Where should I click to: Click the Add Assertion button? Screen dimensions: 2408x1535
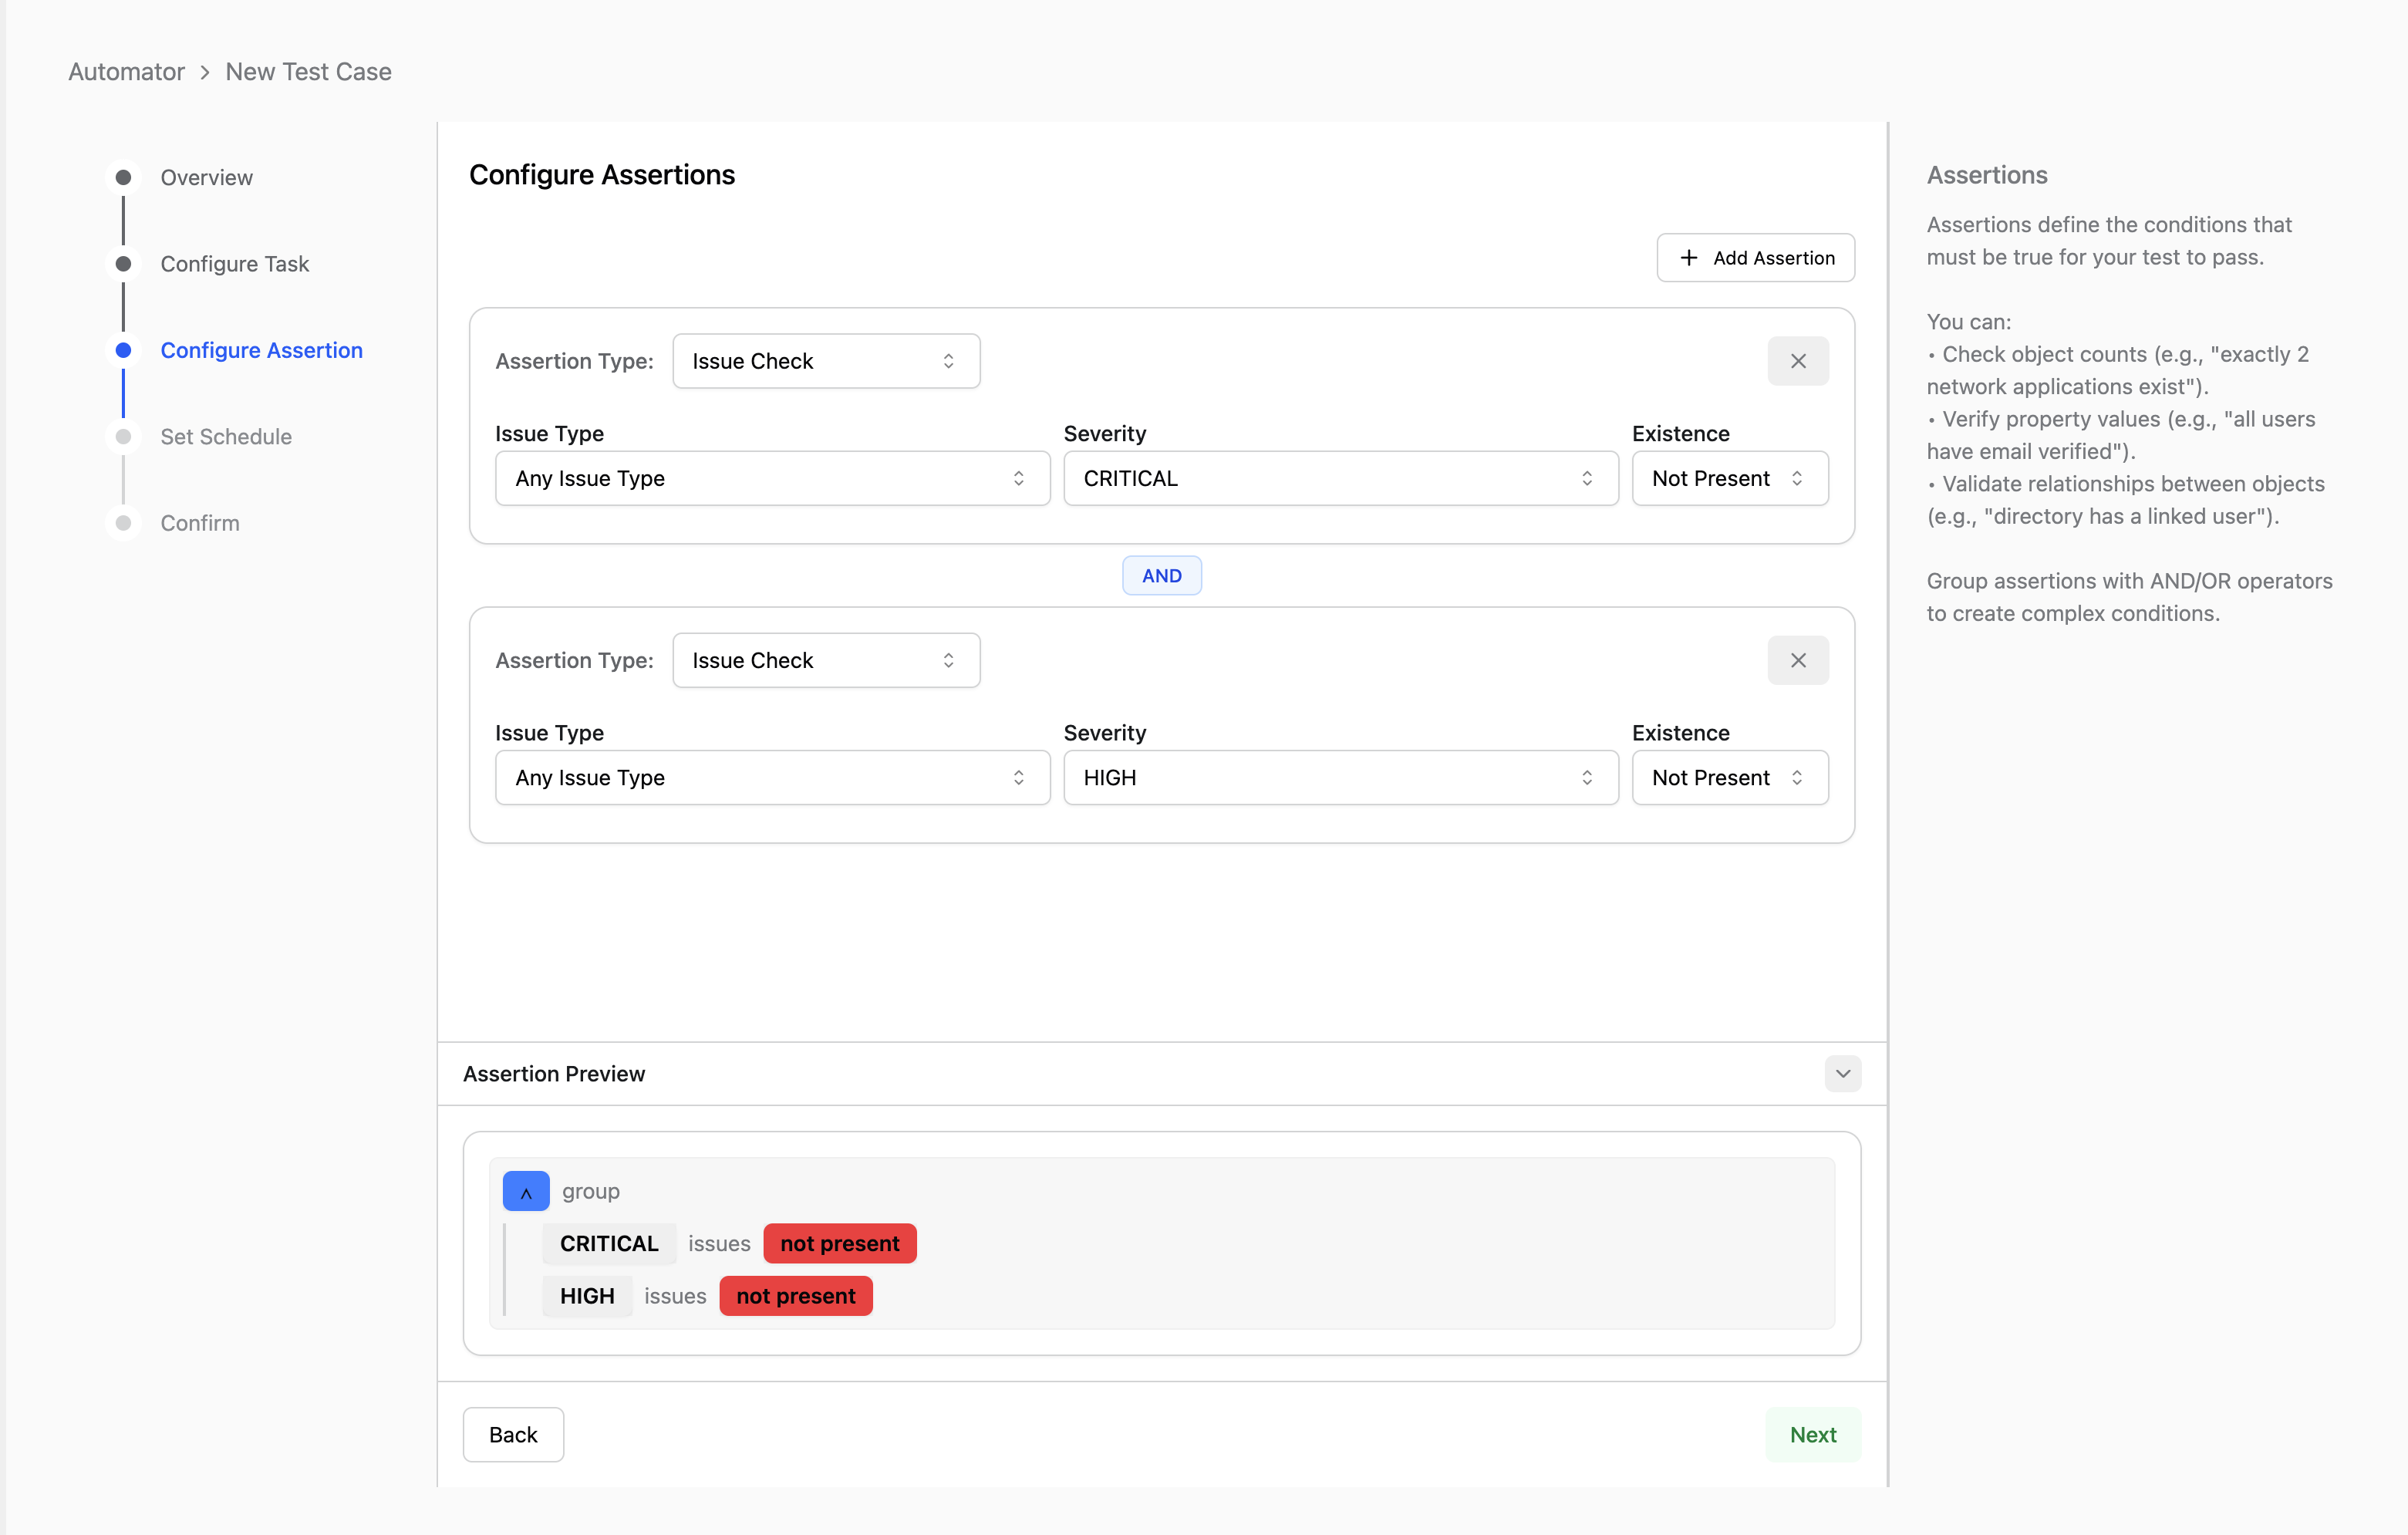pos(1755,258)
